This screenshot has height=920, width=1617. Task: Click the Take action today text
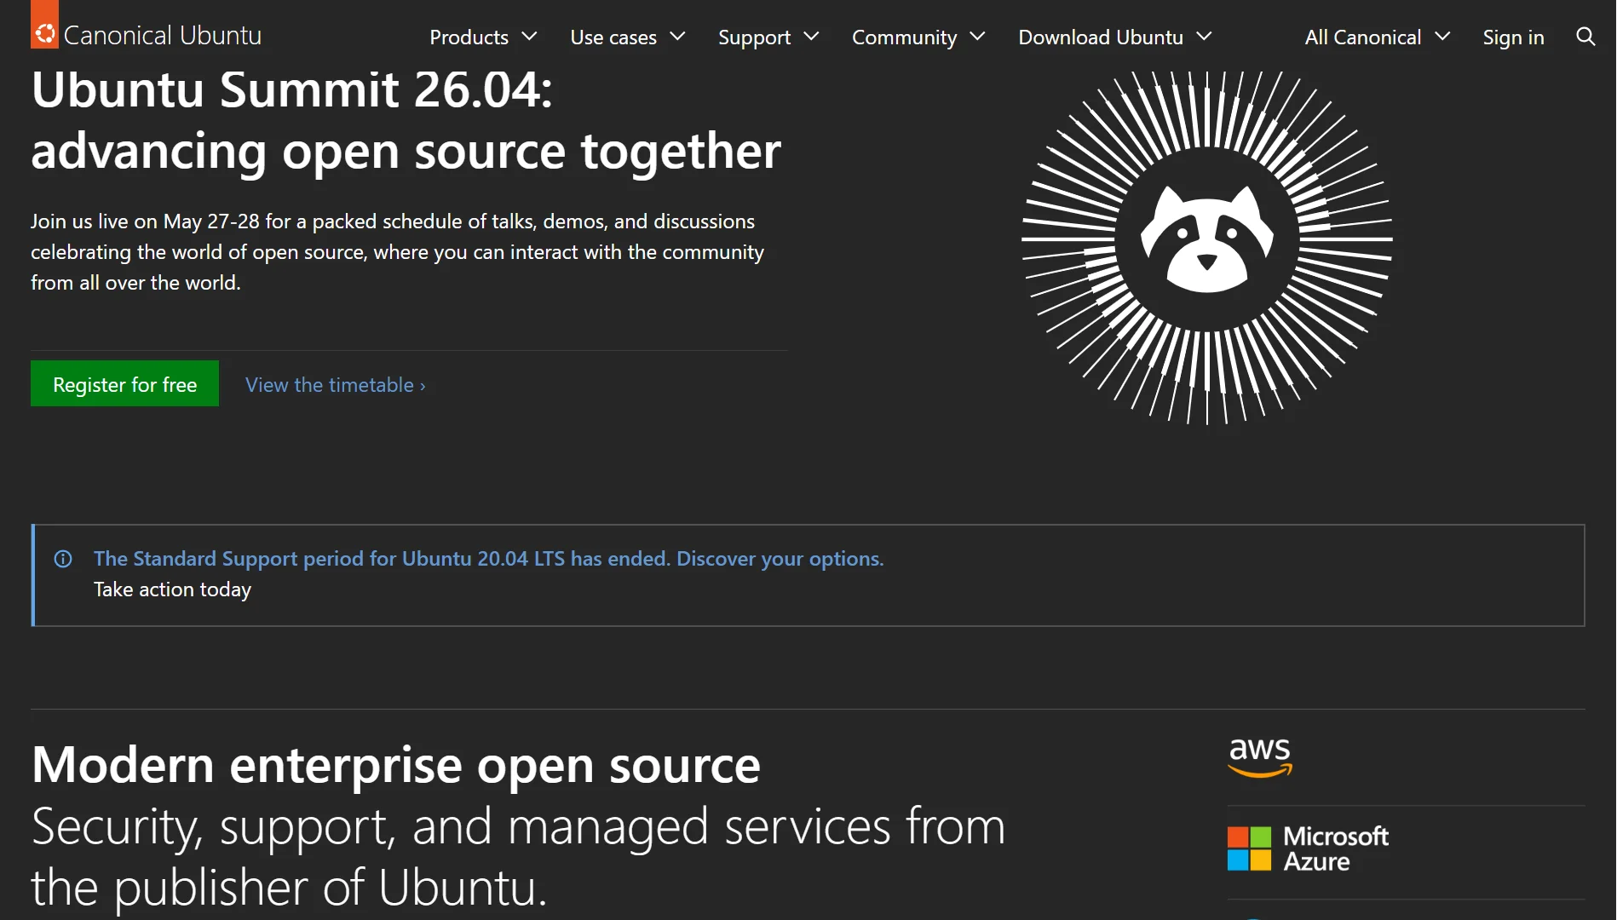172,589
